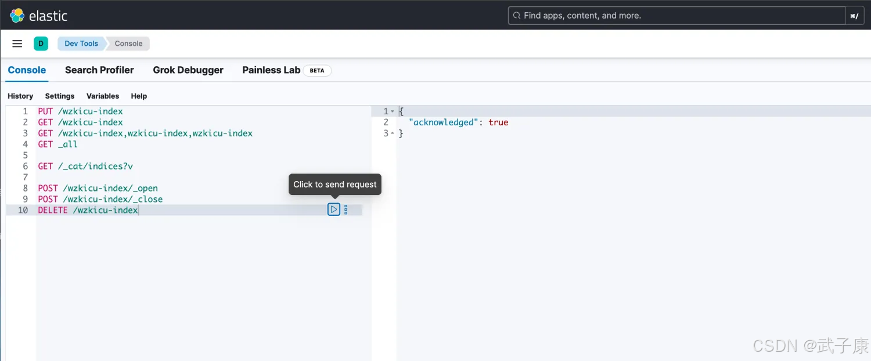This screenshot has height=361, width=871.
Task: Open the hamburger navigation menu
Action: pyautogui.click(x=17, y=44)
